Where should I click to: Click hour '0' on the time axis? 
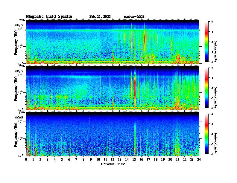point(26,160)
